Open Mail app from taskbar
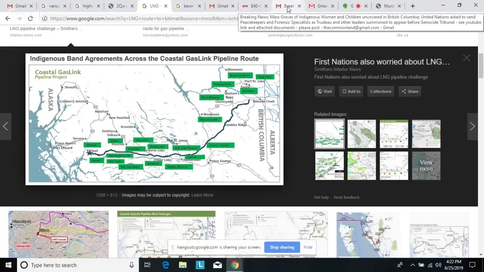This screenshot has height=272, width=484. (x=217, y=265)
